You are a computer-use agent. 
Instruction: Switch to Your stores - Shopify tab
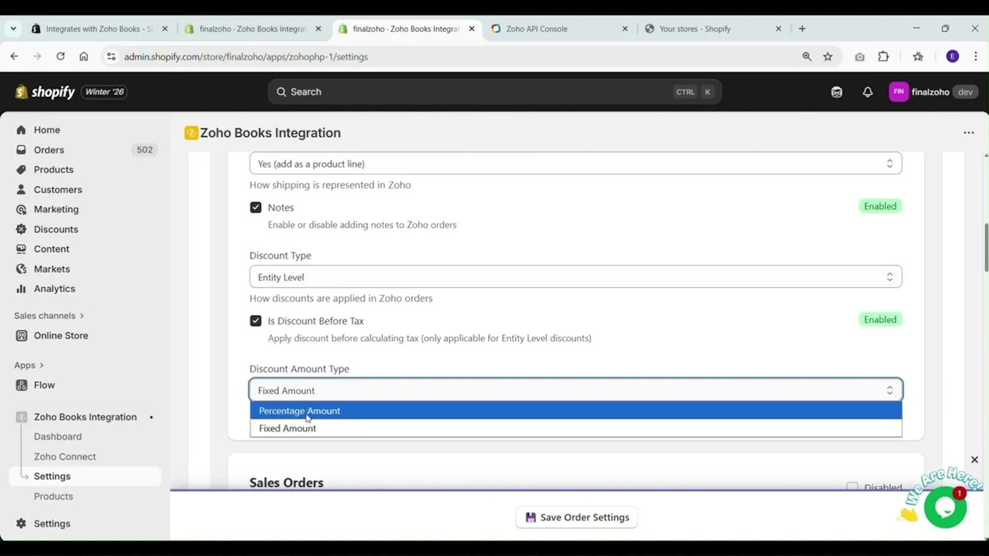coord(695,28)
